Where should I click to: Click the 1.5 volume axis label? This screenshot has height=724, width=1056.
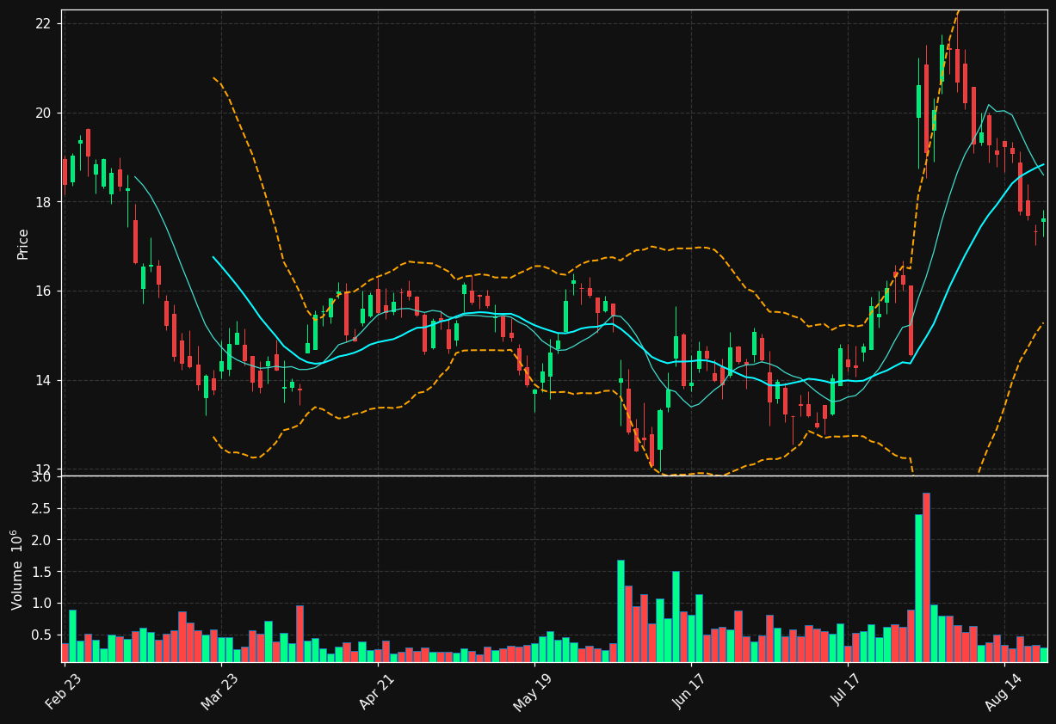(x=42, y=572)
